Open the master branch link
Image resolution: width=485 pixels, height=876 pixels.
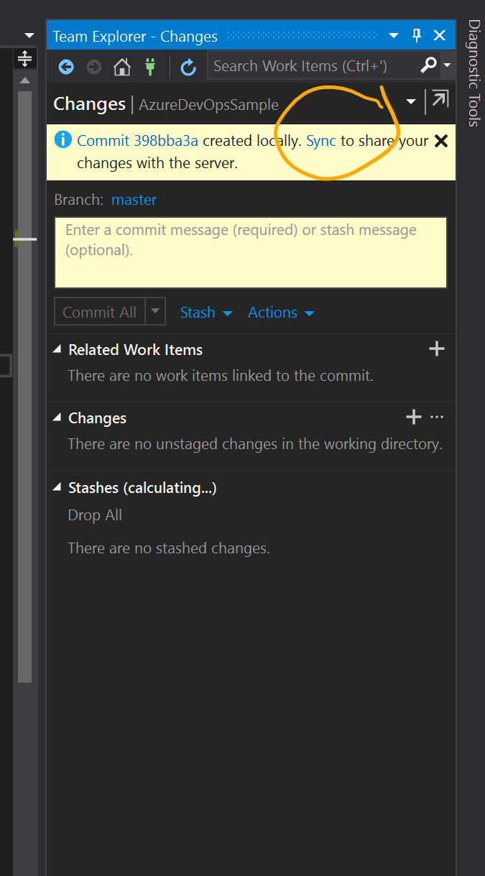[x=134, y=200]
